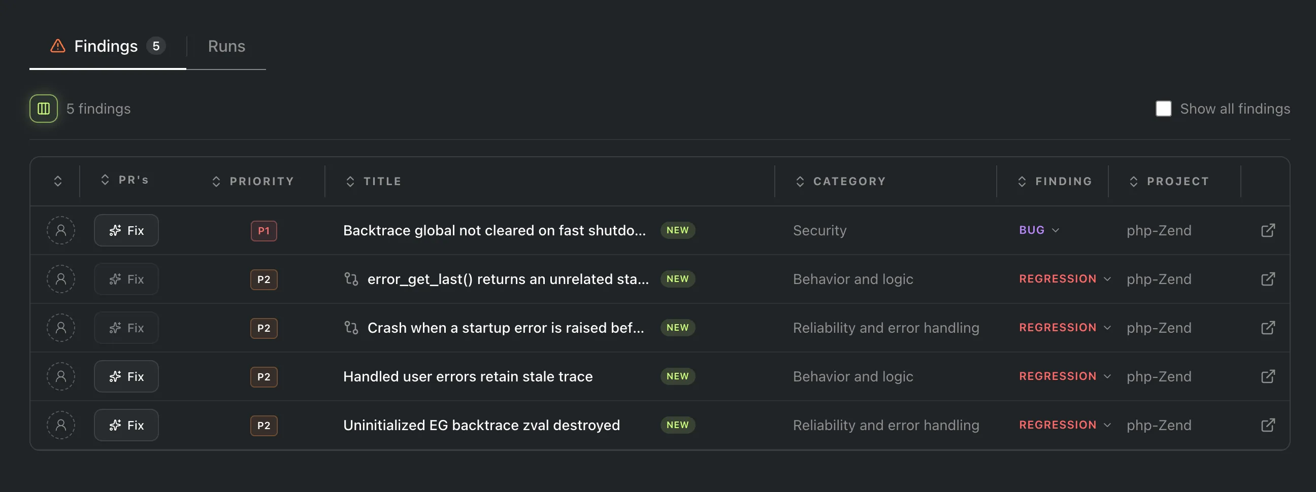Click php-Zend project in Uninitialized EG backtrace row
1316x492 pixels.
[x=1159, y=425]
